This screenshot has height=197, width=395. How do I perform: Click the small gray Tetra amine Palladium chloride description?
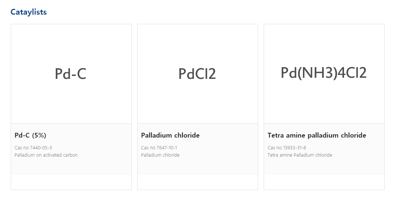coord(300,155)
